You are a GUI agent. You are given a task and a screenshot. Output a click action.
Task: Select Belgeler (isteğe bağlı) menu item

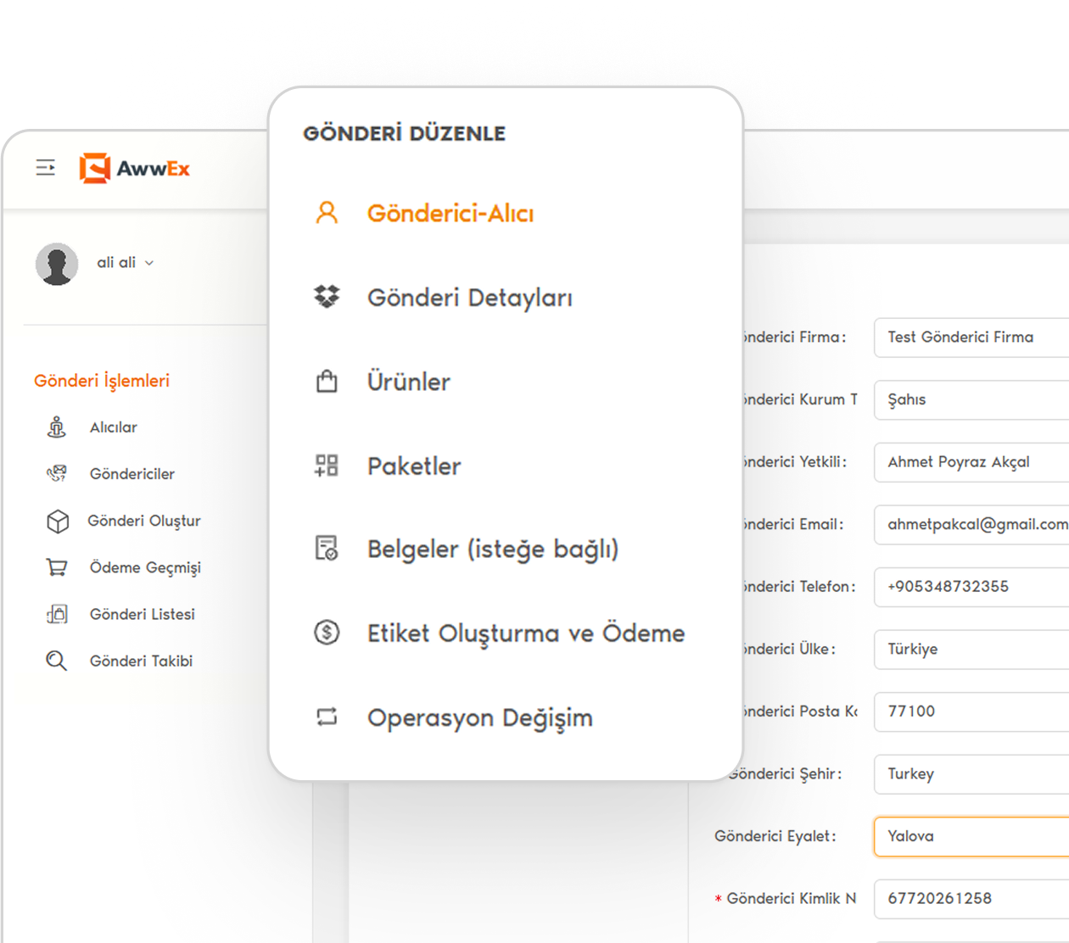coord(493,550)
